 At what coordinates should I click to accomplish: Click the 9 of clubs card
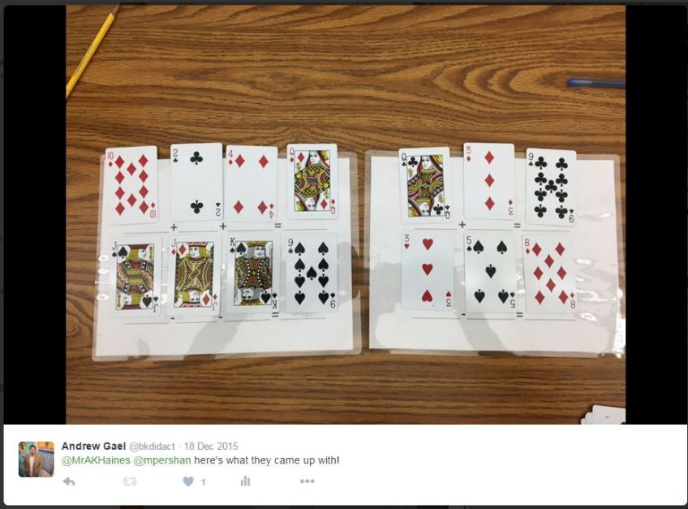pyautogui.click(x=551, y=187)
